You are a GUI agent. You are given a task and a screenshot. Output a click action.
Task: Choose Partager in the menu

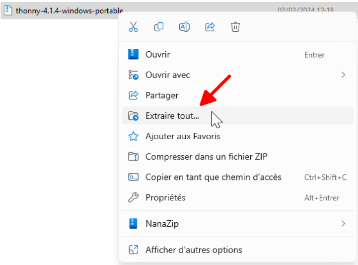coord(161,95)
